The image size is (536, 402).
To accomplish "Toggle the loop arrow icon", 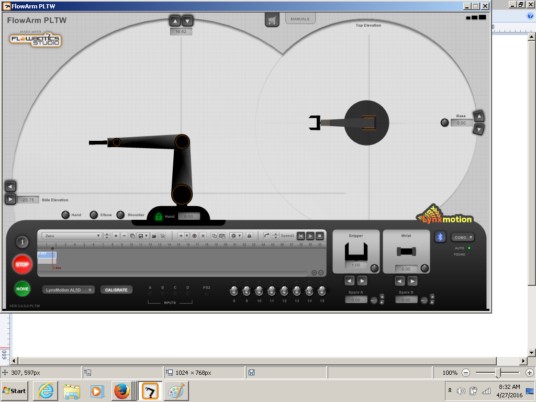I will click(x=267, y=236).
